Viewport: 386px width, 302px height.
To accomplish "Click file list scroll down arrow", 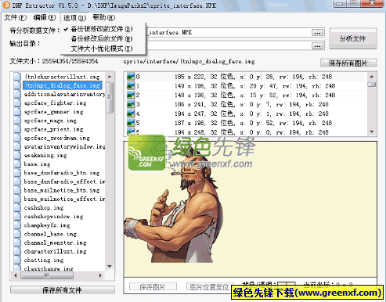I will coord(110,266).
